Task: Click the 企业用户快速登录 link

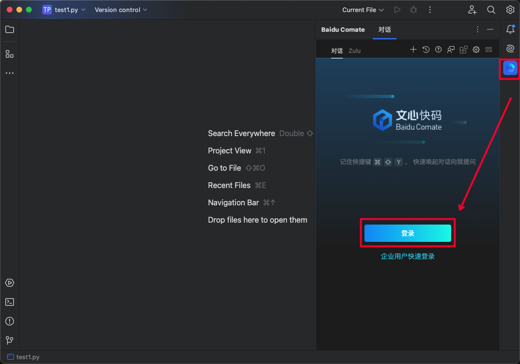Action: point(408,256)
